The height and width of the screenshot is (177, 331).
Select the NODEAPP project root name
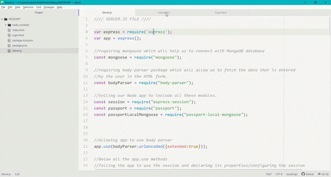coord(14,19)
